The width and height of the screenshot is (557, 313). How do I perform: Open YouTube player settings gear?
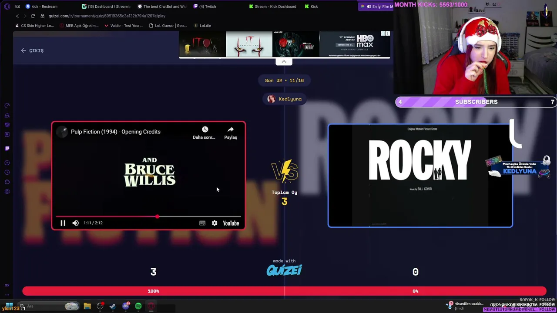[x=215, y=223]
